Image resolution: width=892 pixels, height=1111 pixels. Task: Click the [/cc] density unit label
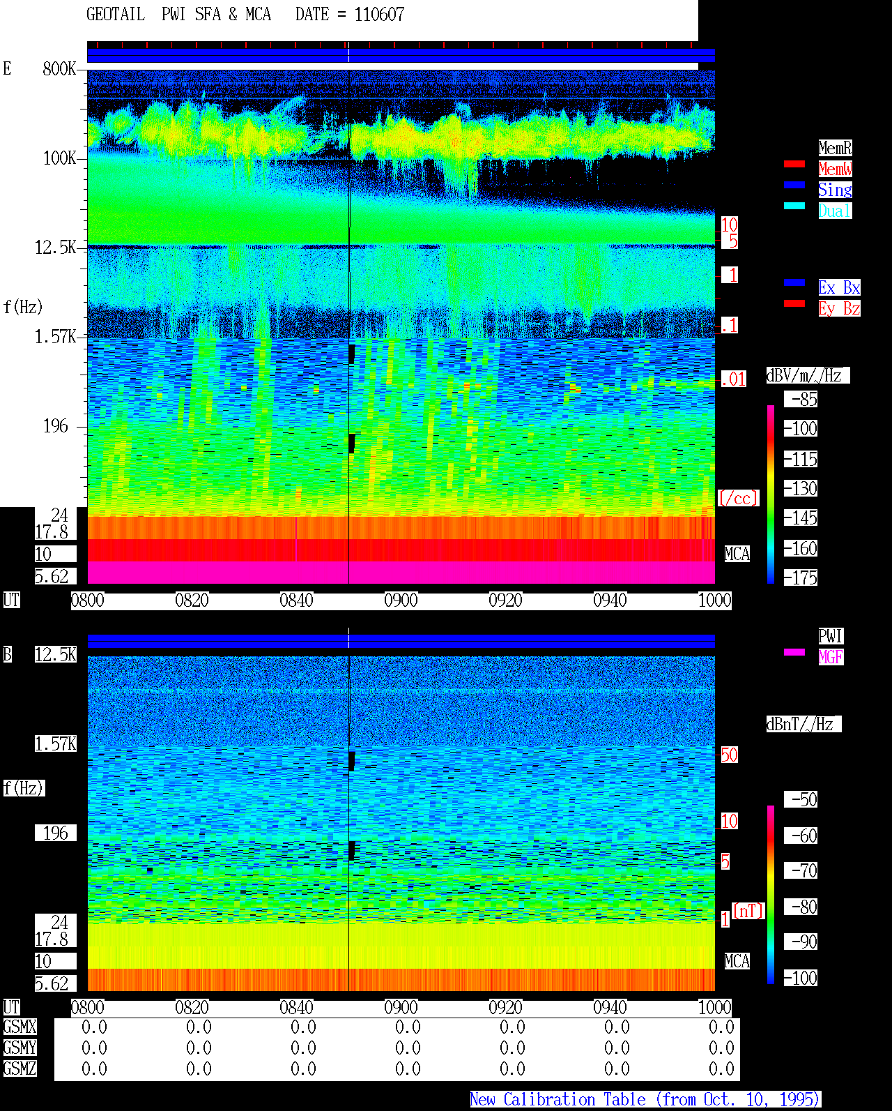(738, 499)
